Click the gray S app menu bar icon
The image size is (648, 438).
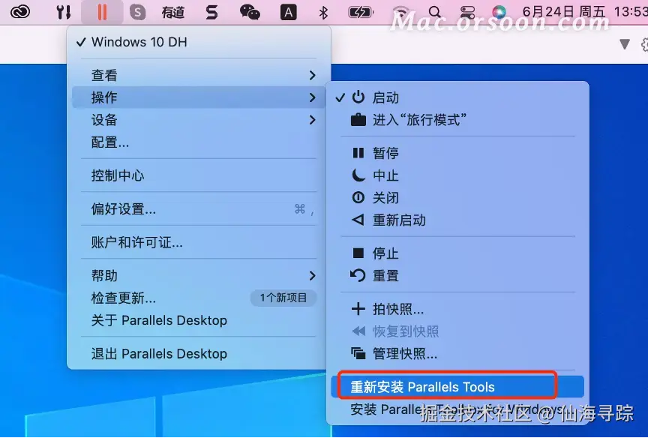click(x=137, y=13)
